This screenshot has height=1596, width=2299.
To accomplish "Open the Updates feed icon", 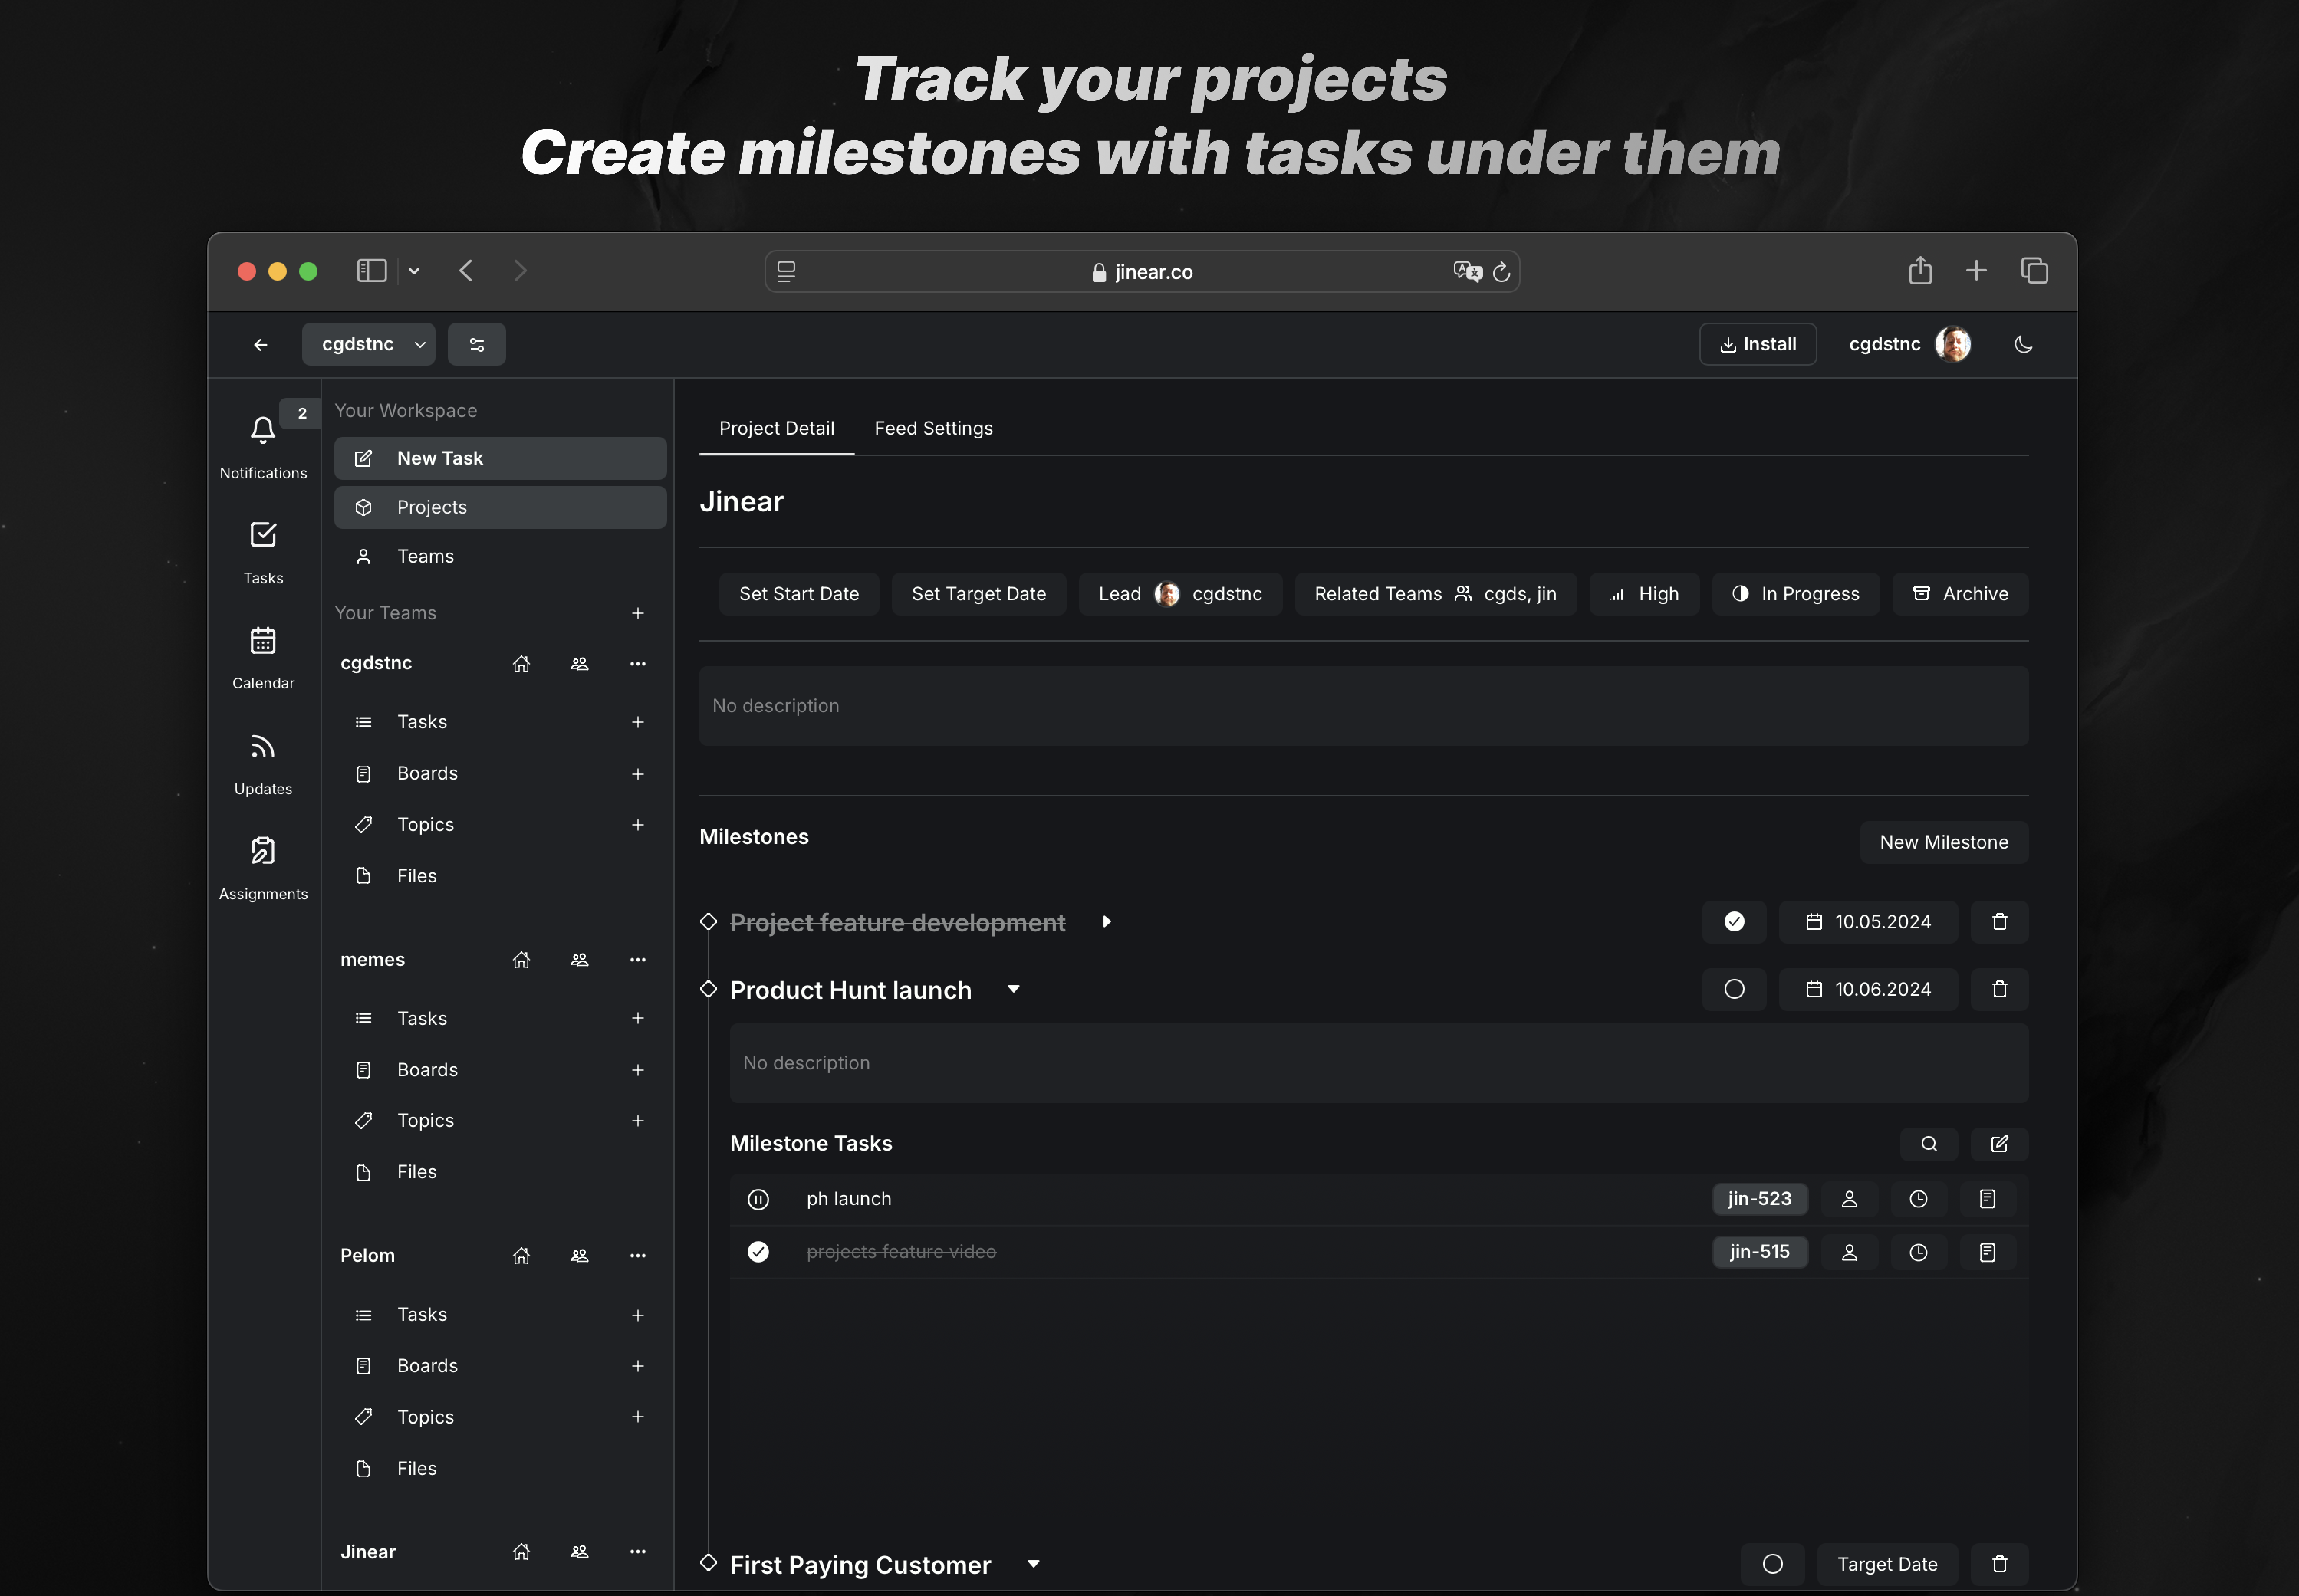I will (262, 747).
